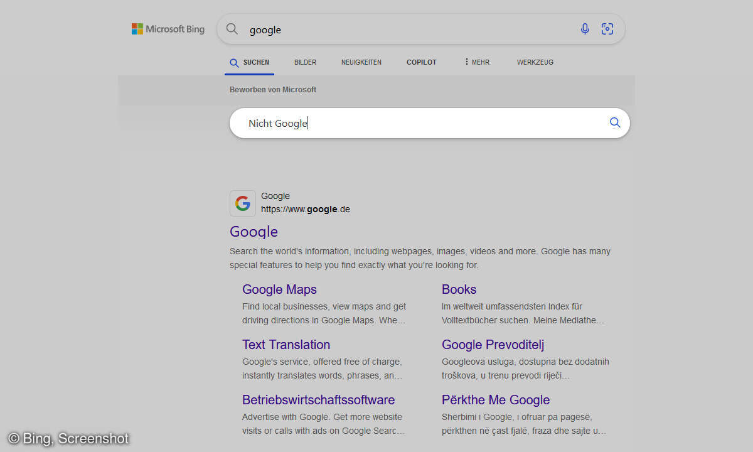The image size is (753, 452).
Task: Click the Google site name above URL
Action: pos(275,196)
